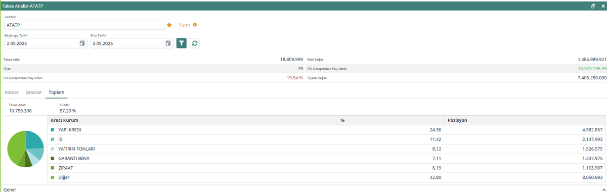Click the Uyarı alert link

(x=184, y=25)
